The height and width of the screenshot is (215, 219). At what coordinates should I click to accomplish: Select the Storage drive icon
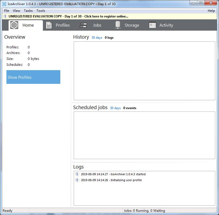[117, 25]
